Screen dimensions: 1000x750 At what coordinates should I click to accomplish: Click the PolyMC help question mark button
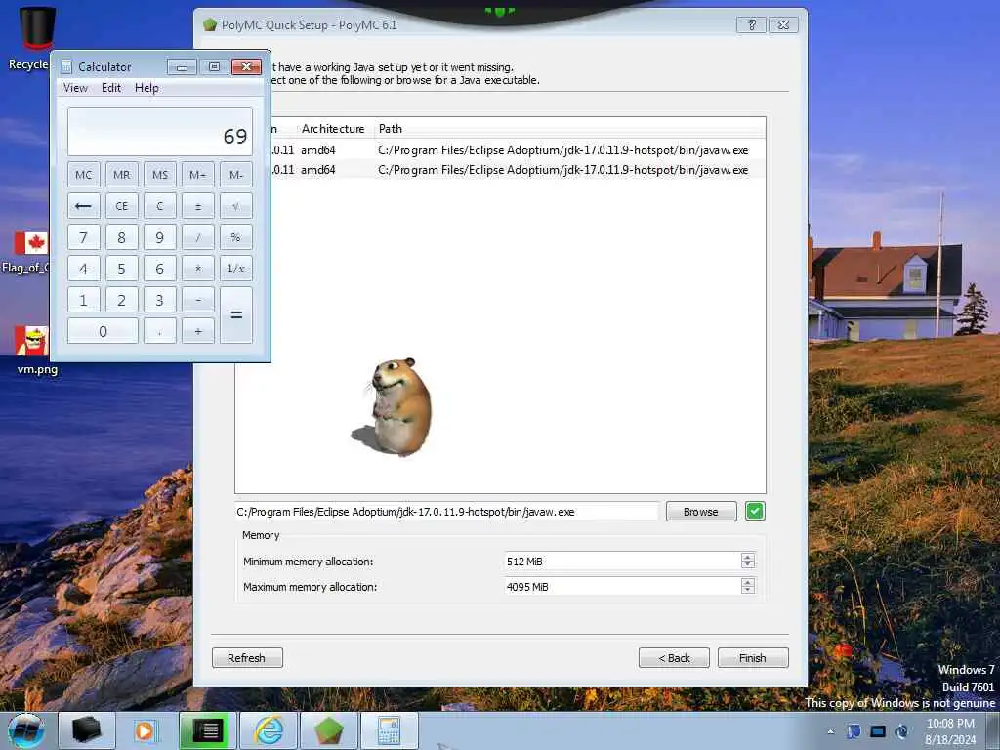(751, 24)
